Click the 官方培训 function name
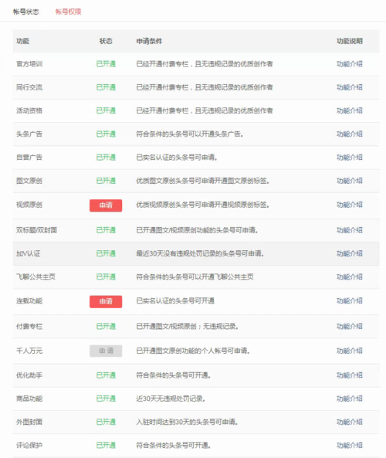This screenshot has height=458, width=386. coord(29,64)
